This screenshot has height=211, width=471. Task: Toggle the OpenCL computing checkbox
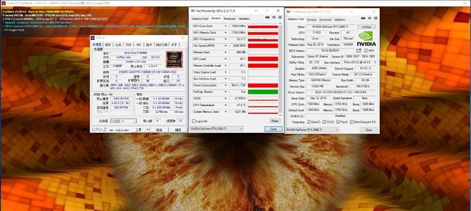click(x=309, y=122)
